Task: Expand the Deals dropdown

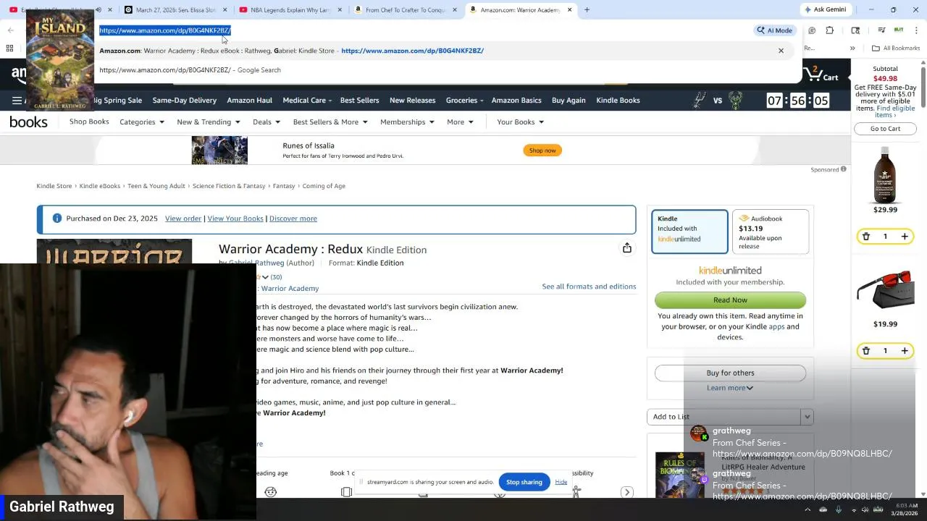Action: tap(267, 122)
